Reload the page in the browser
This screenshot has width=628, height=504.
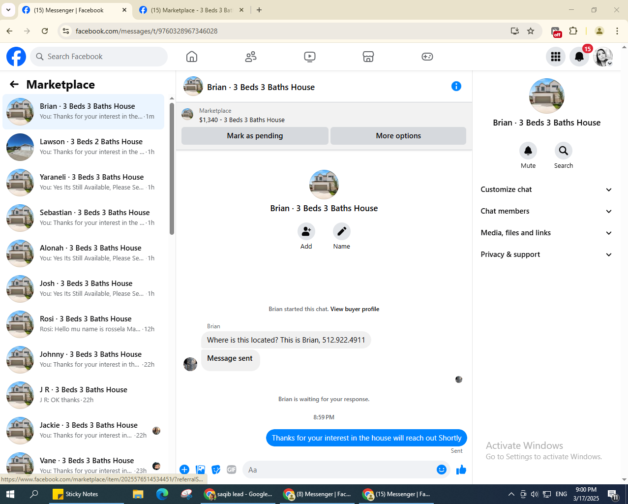pos(45,31)
